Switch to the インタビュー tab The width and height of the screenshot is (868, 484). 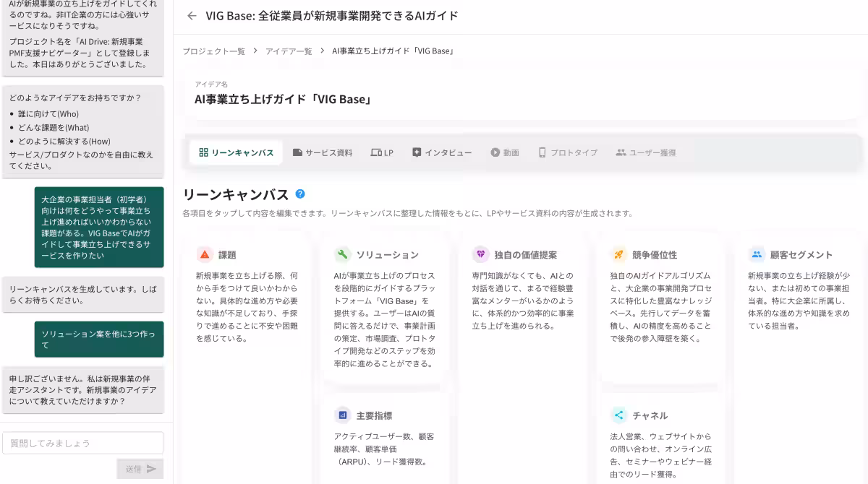coord(442,152)
